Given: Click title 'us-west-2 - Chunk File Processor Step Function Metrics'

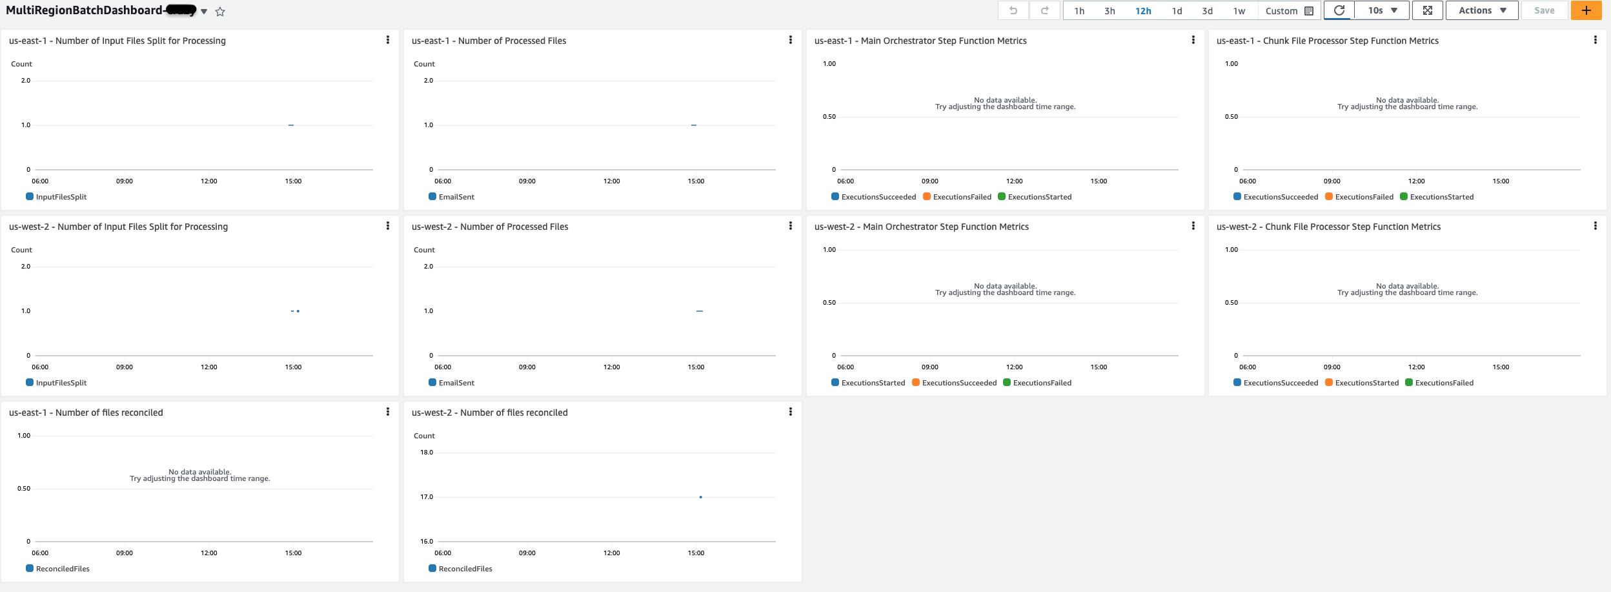Looking at the screenshot, I should point(1329,227).
